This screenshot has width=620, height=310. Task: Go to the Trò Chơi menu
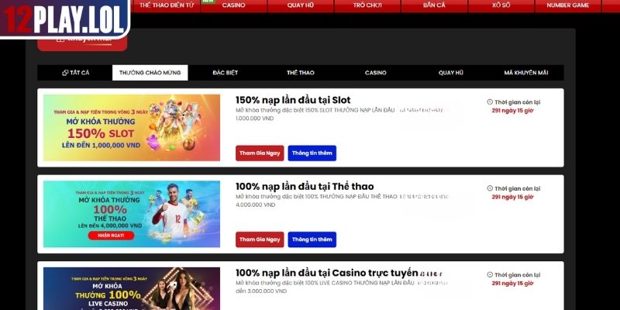pyautogui.click(x=367, y=5)
